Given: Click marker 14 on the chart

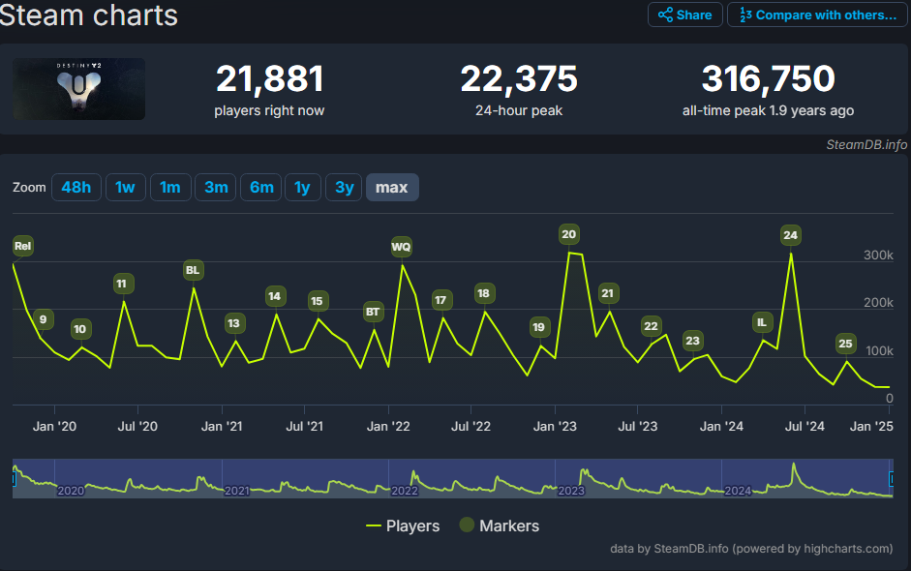Looking at the screenshot, I should click(x=275, y=296).
